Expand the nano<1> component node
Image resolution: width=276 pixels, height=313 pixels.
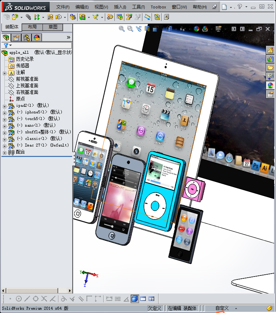click(4, 126)
